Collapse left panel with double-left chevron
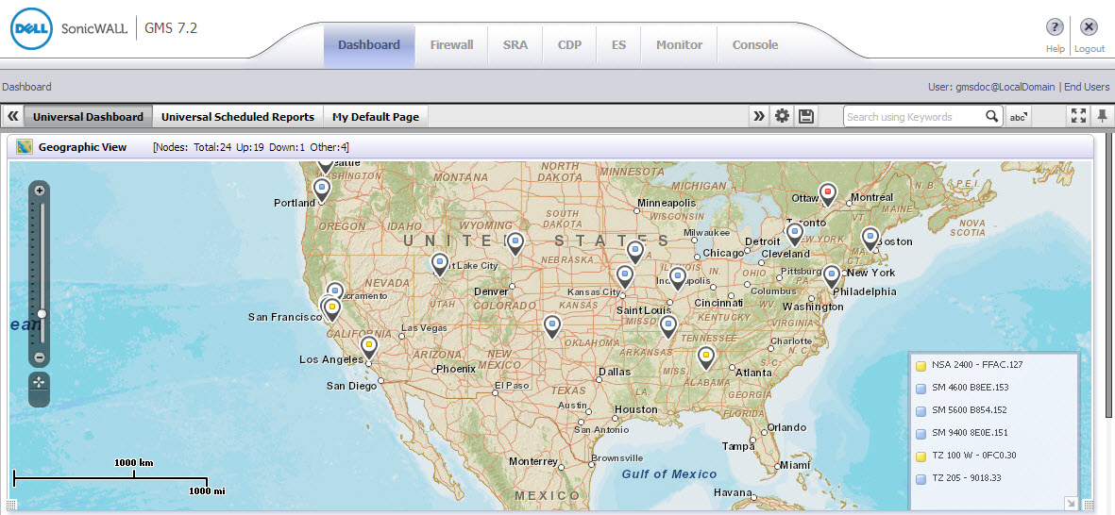This screenshot has height=515, width=1115. (13, 117)
